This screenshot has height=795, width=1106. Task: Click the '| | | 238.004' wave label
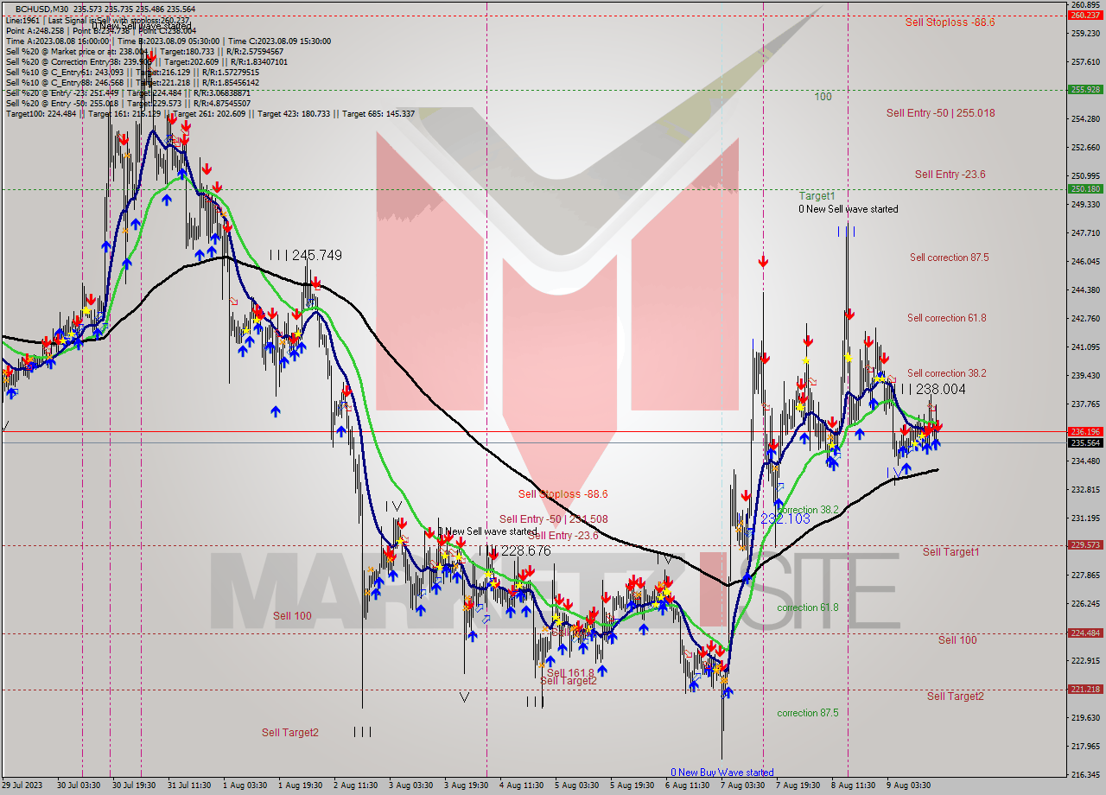point(933,390)
